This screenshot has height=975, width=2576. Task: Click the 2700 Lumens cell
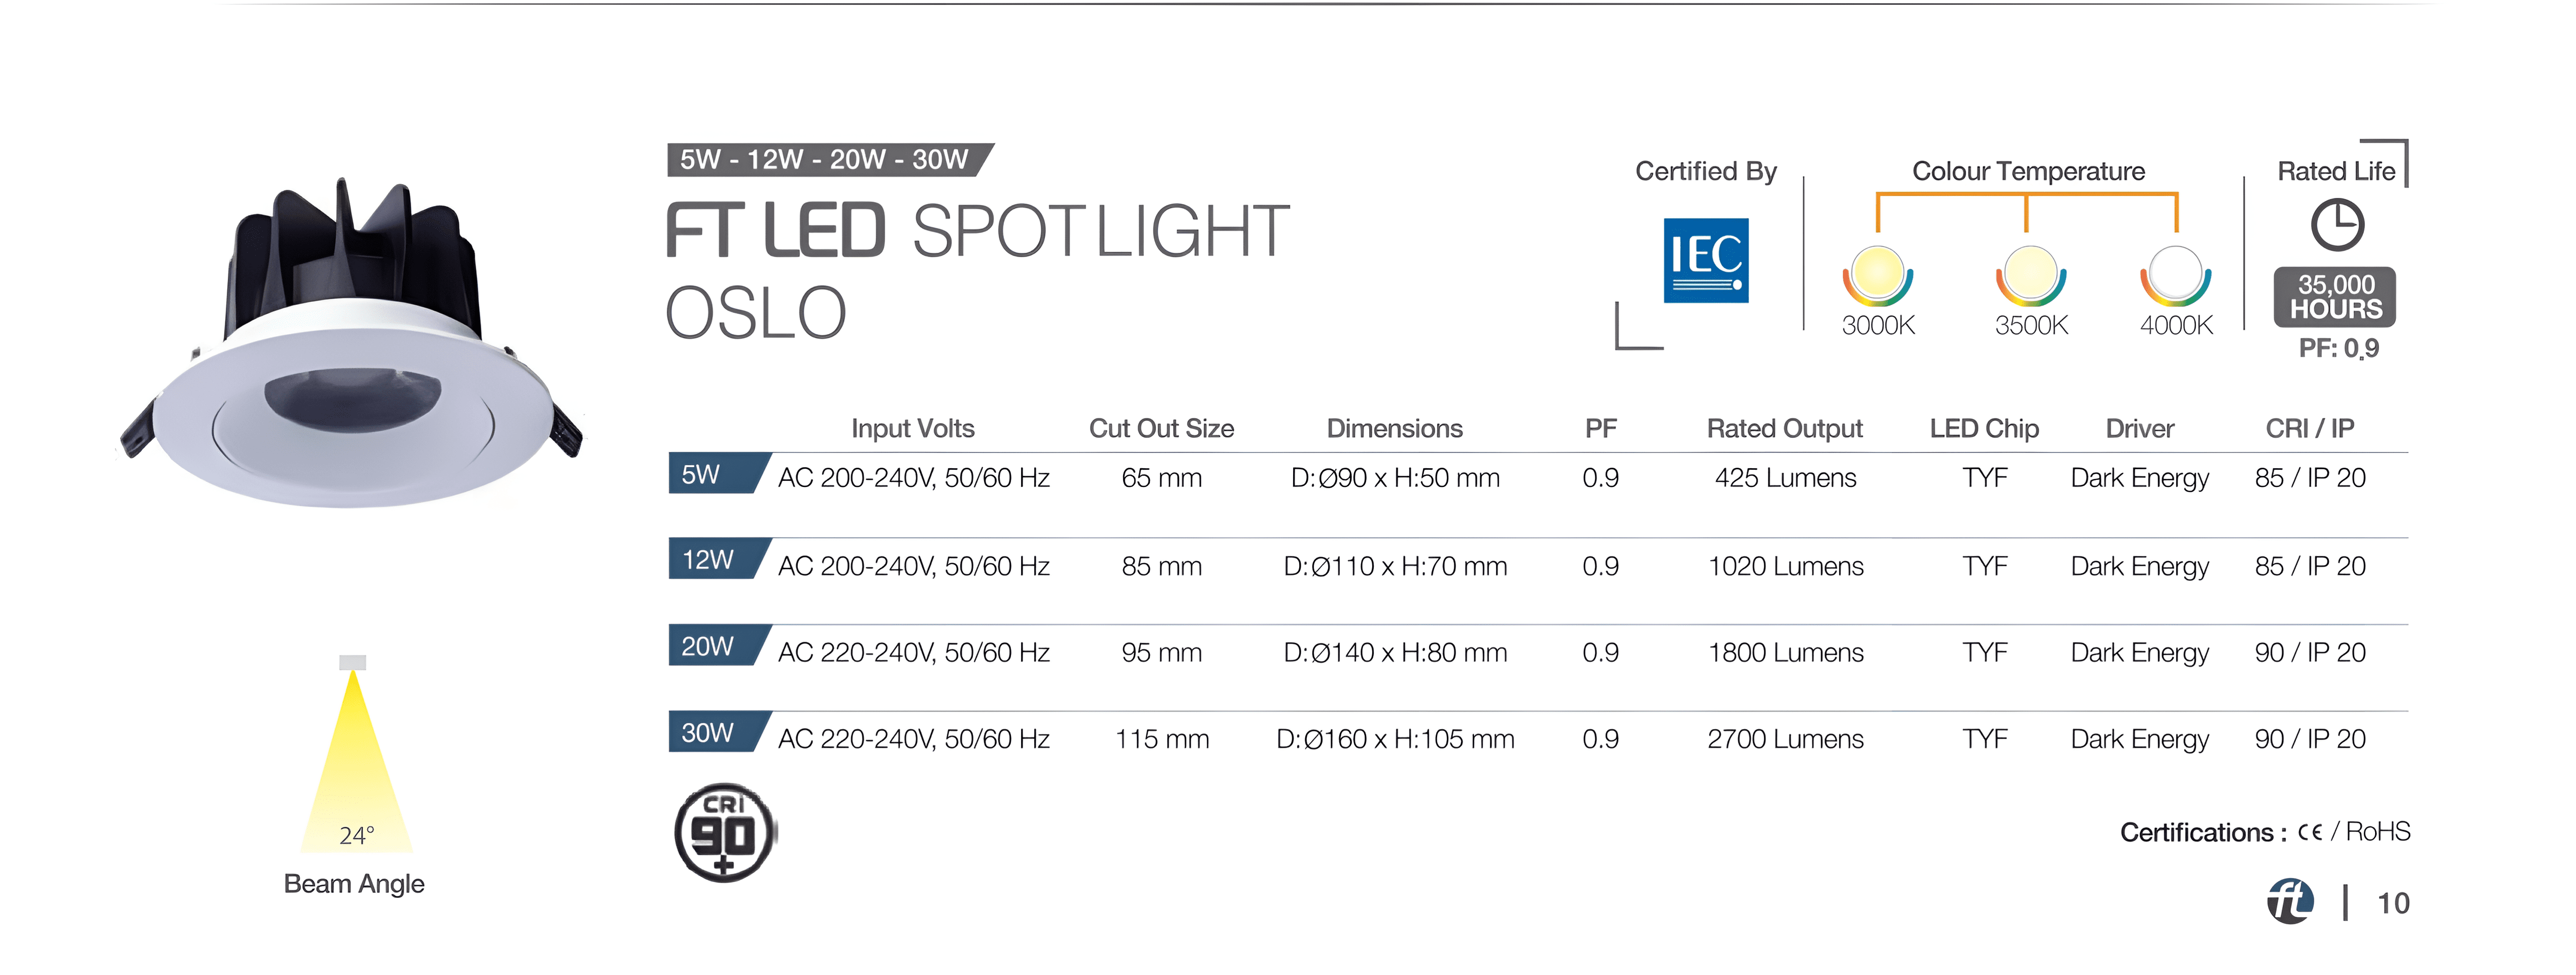(1785, 739)
